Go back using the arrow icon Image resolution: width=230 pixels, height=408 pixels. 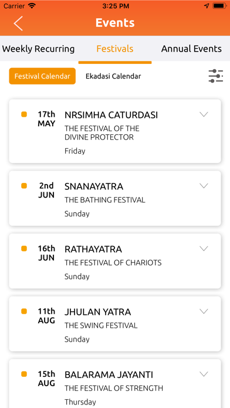click(x=18, y=23)
